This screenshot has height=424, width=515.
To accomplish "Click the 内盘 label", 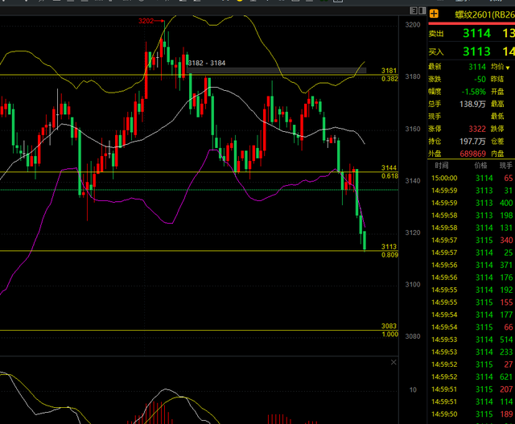I will pos(497,154).
